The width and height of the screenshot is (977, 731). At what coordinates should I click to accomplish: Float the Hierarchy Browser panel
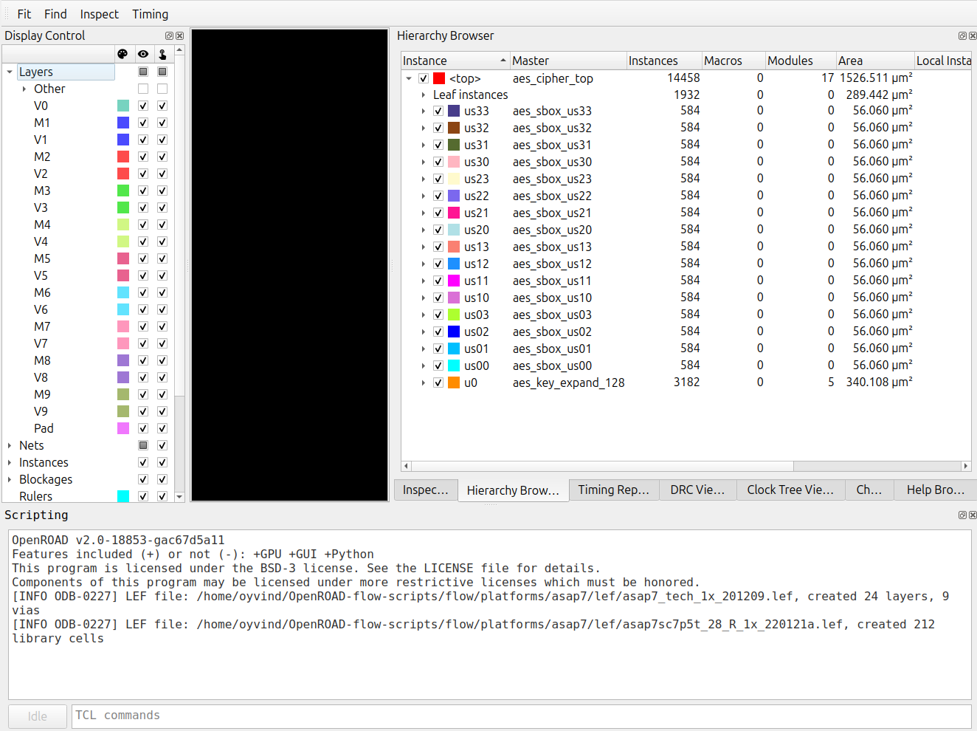[x=962, y=35]
